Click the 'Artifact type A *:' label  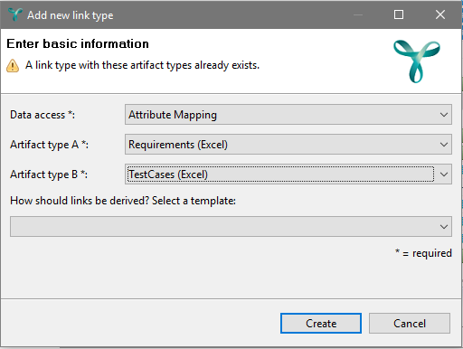(49, 145)
